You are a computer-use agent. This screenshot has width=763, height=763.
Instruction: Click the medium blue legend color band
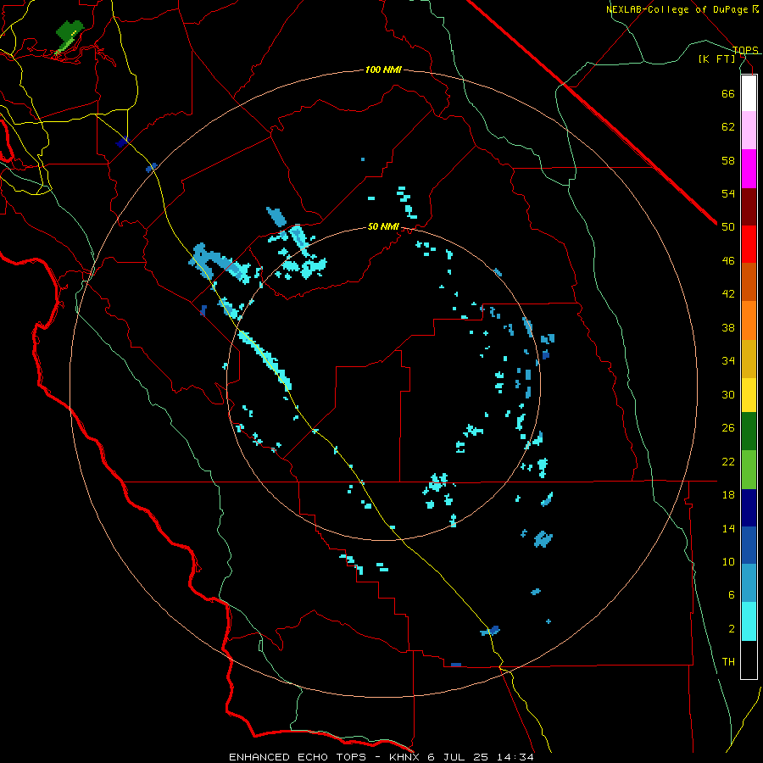click(x=749, y=545)
